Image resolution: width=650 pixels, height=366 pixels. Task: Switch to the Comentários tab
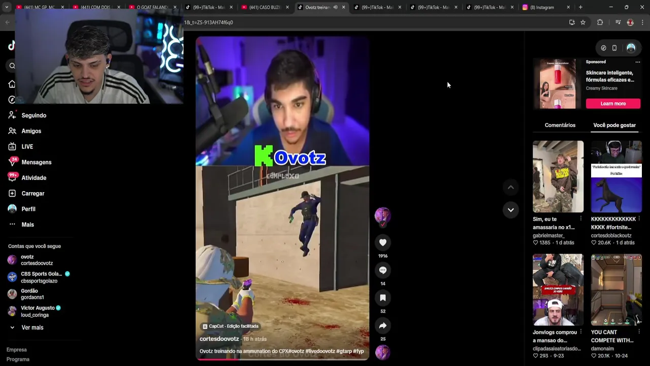pos(560,125)
